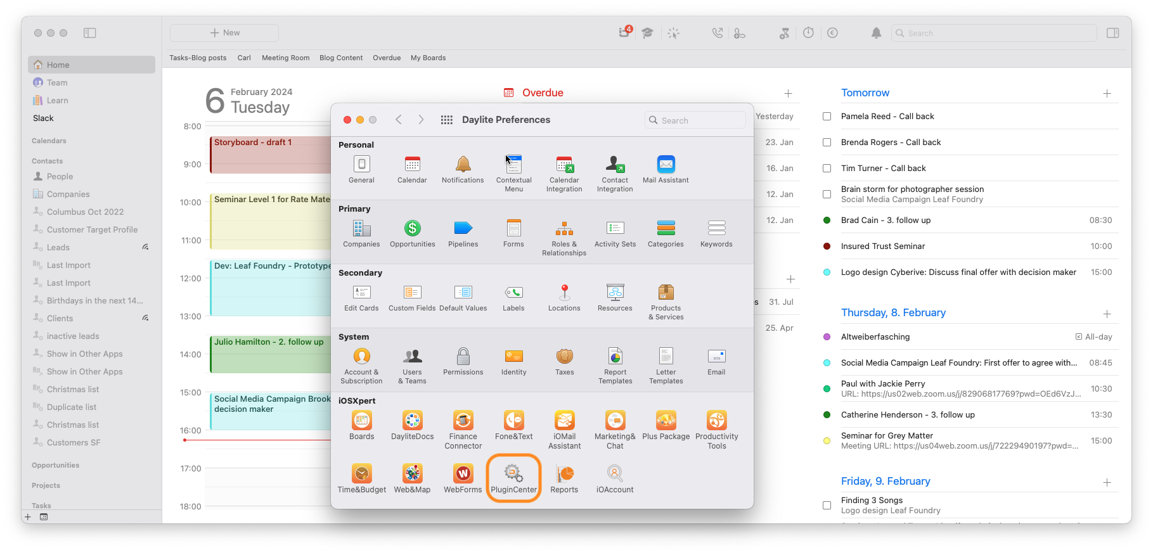Open Contextual Menu preferences
This screenshot has width=1153, height=550.
coord(513,173)
